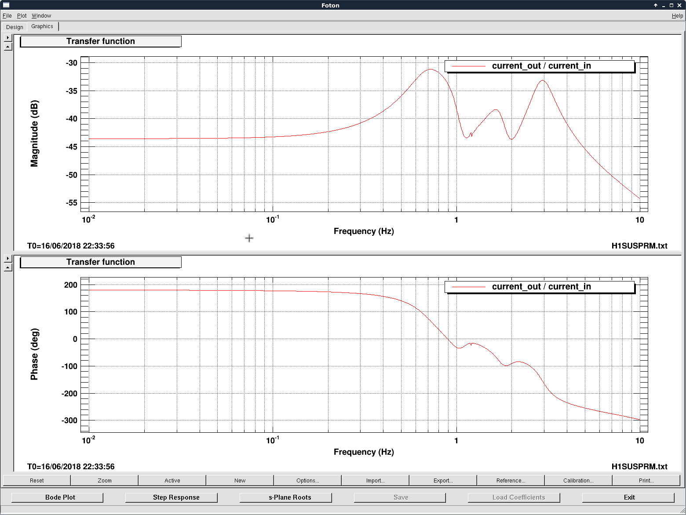The image size is (686, 515).
Task: Select the Graphics tab
Action: (x=42, y=26)
